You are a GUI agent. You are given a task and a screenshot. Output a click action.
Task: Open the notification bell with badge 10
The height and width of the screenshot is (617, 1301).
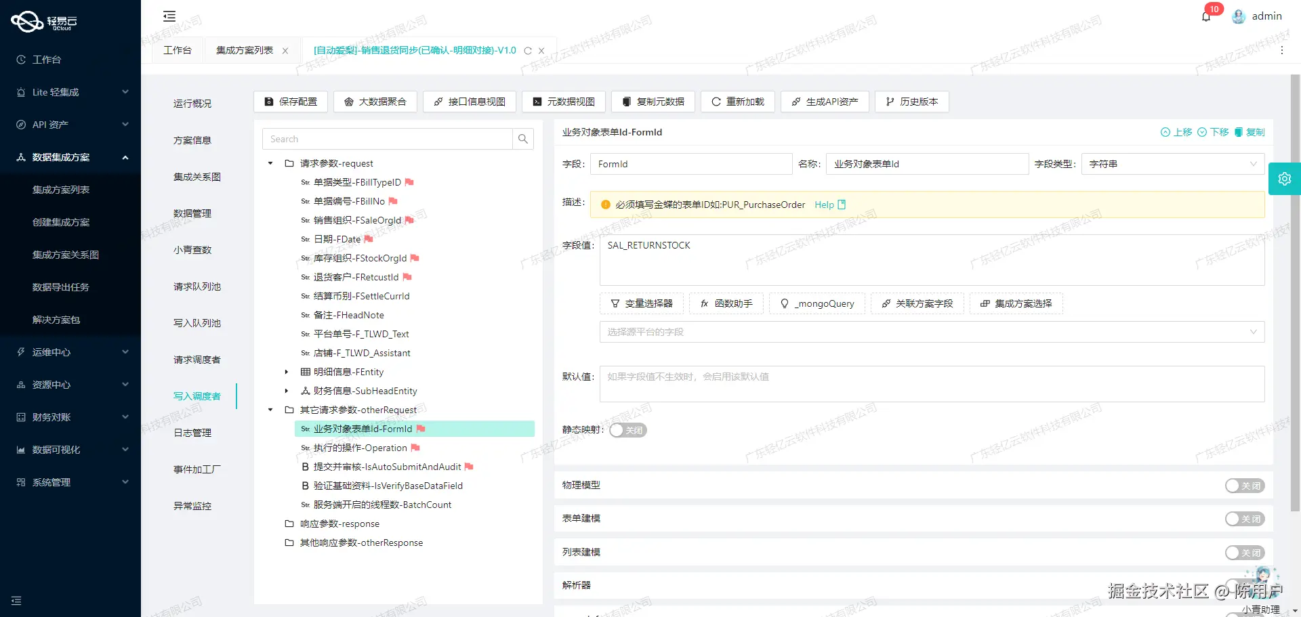coord(1206,16)
